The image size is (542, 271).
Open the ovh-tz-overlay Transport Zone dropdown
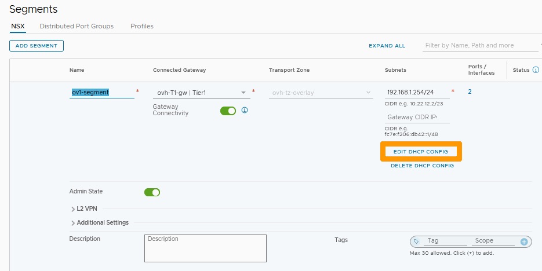pos(321,93)
